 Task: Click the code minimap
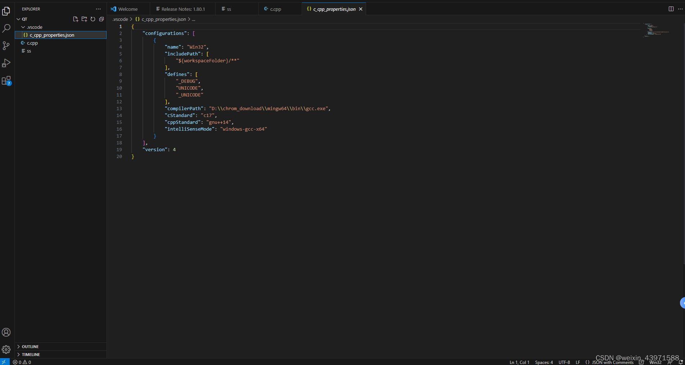pyautogui.click(x=656, y=30)
